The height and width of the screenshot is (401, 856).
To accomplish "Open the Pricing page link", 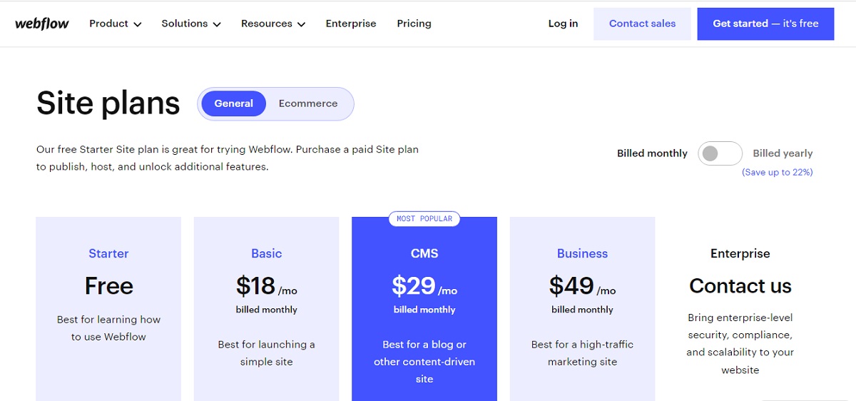I will click(414, 24).
